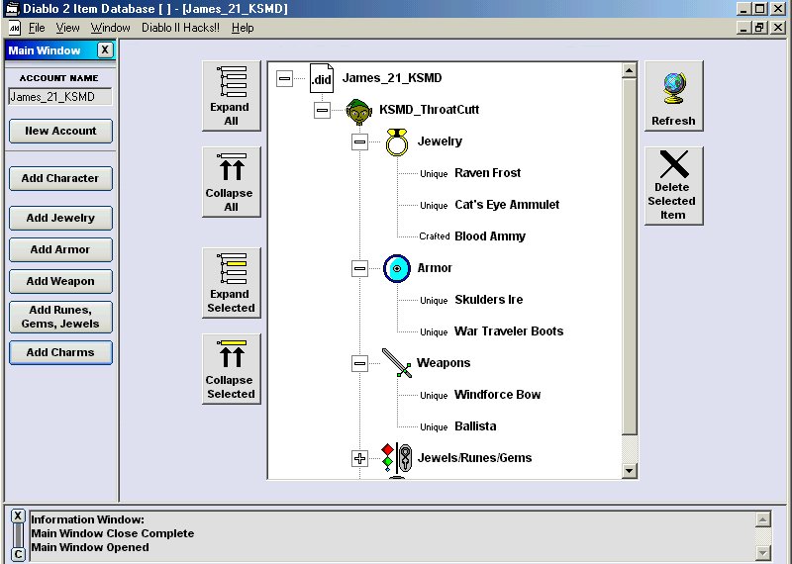
Task: Click the New Account button
Action: [x=60, y=131]
